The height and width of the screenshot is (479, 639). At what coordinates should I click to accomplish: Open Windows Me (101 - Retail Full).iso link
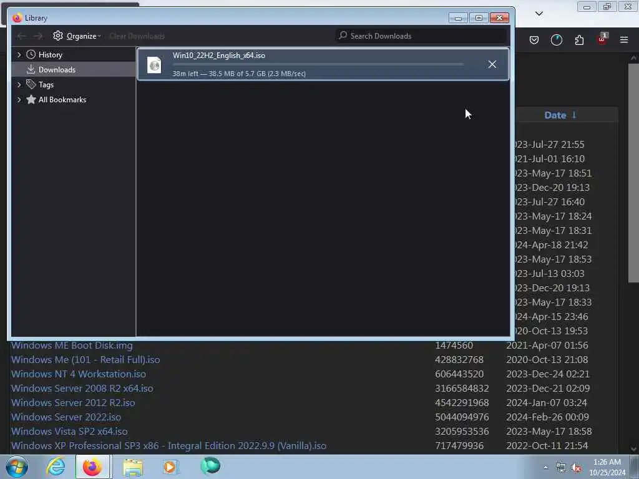point(85,360)
